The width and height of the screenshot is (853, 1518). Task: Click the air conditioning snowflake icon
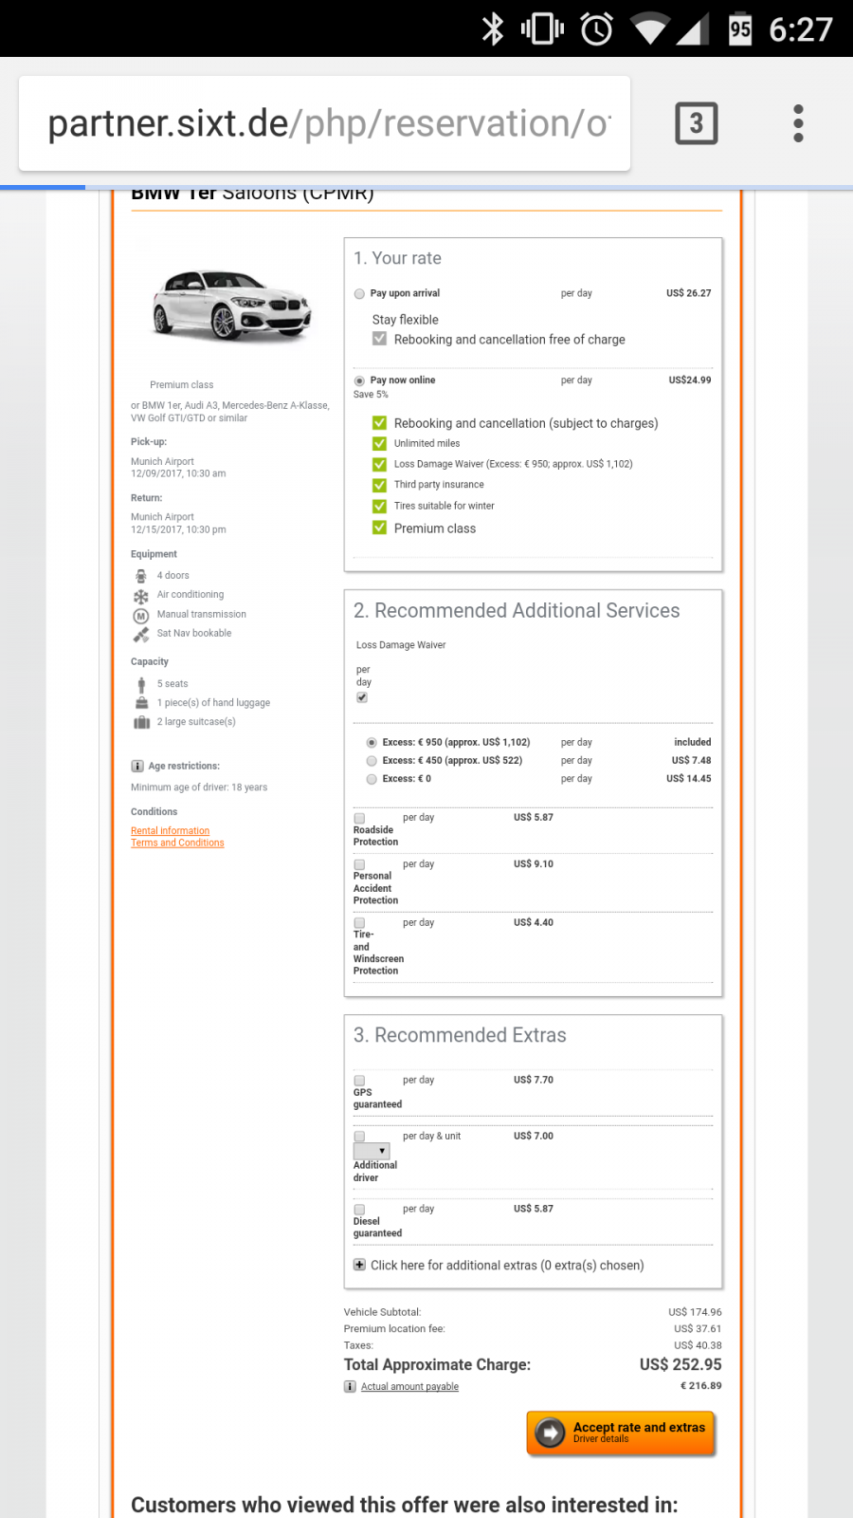(x=141, y=596)
